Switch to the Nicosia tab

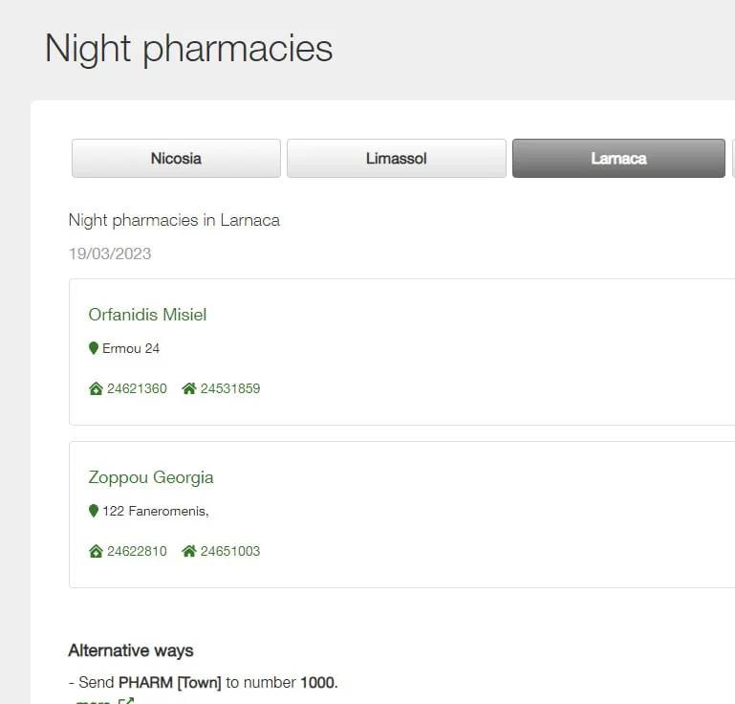[x=176, y=159]
